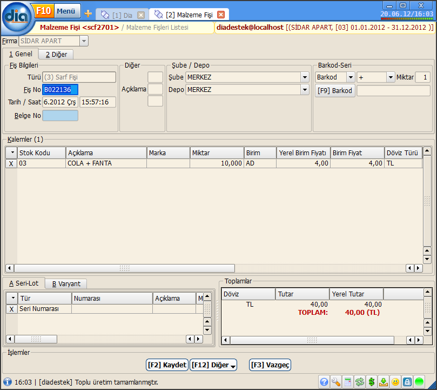Click the Toplamlar horizontal scrollbar thumb

coord(312,340)
